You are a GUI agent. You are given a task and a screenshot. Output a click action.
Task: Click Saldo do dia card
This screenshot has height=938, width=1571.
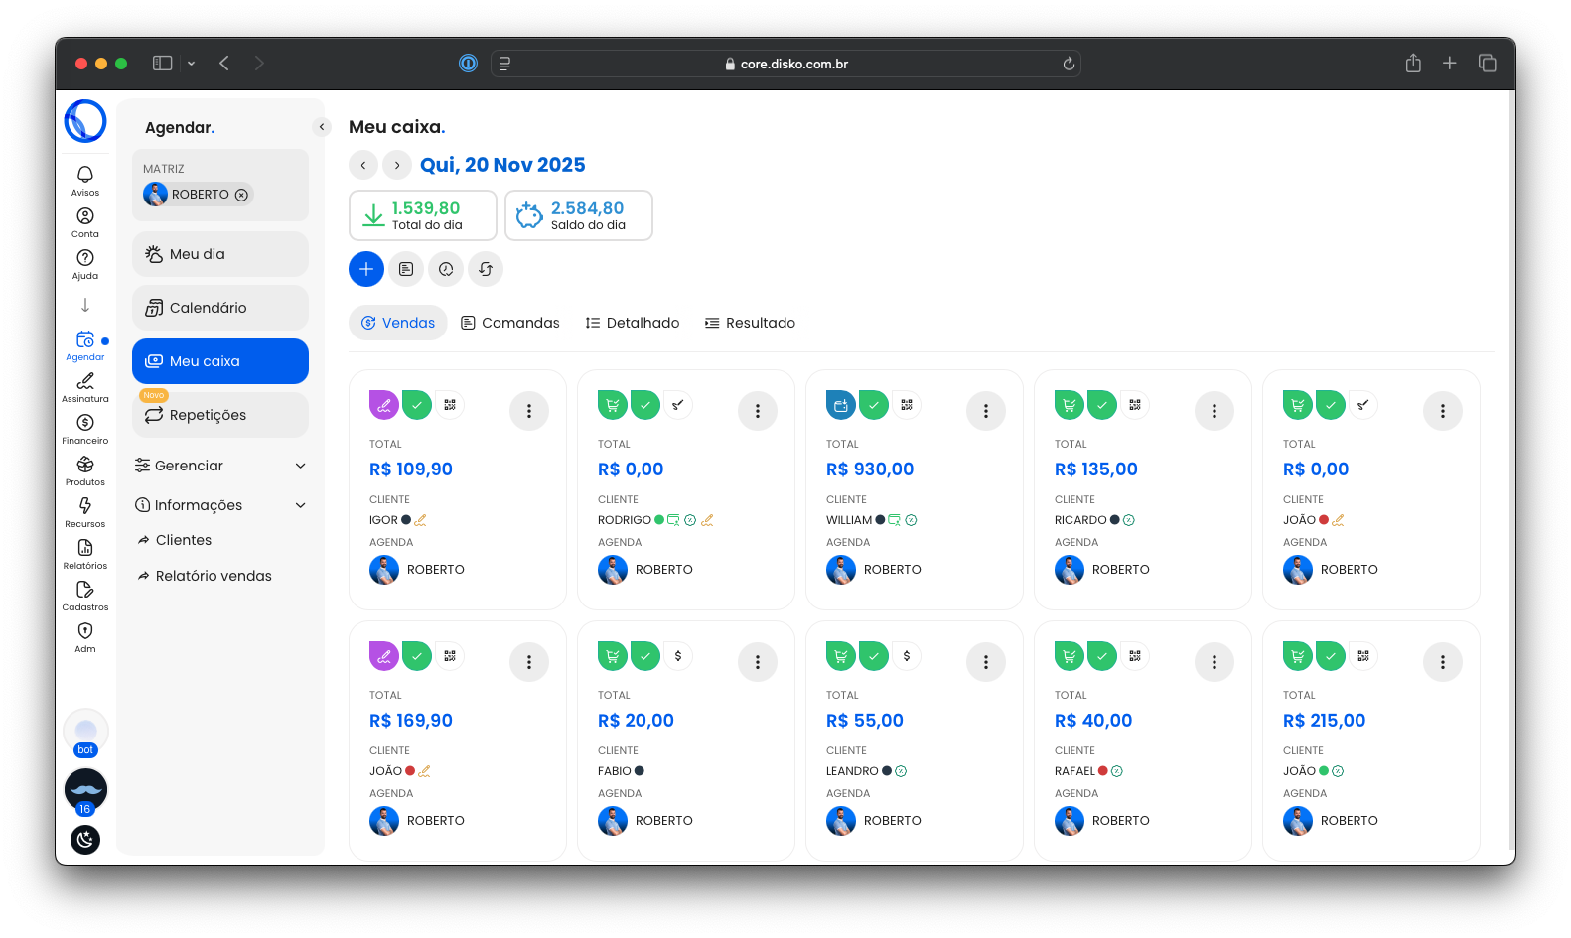[579, 215]
